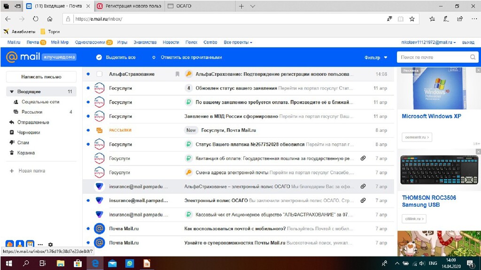Open Одноклассники link in the top navigation
The height and width of the screenshot is (270, 481).
90,42
